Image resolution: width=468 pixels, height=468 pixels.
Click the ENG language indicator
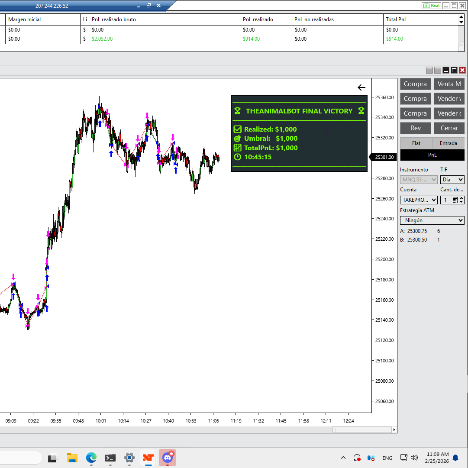pyautogui.click(x=387, y=458)
